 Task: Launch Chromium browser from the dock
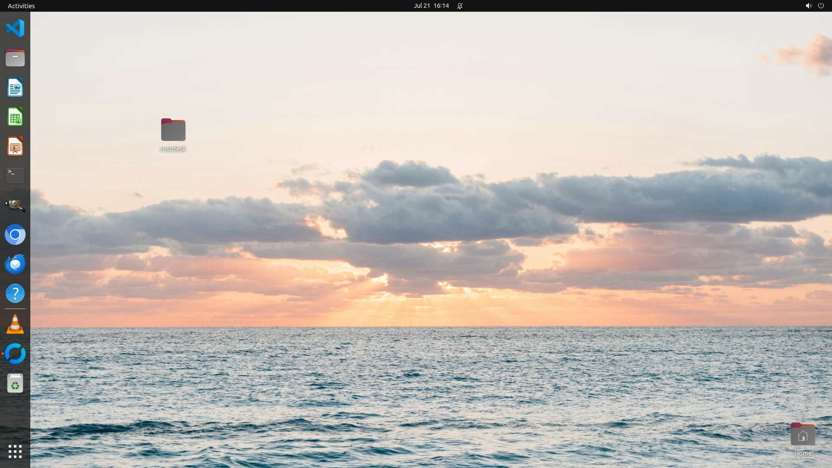coord(15,235)
